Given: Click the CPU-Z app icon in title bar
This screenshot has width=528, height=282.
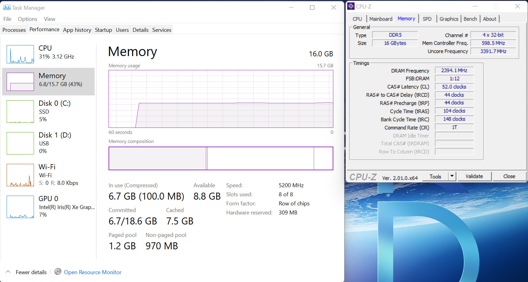Looking at the screenshot, I should click(351, 6).
